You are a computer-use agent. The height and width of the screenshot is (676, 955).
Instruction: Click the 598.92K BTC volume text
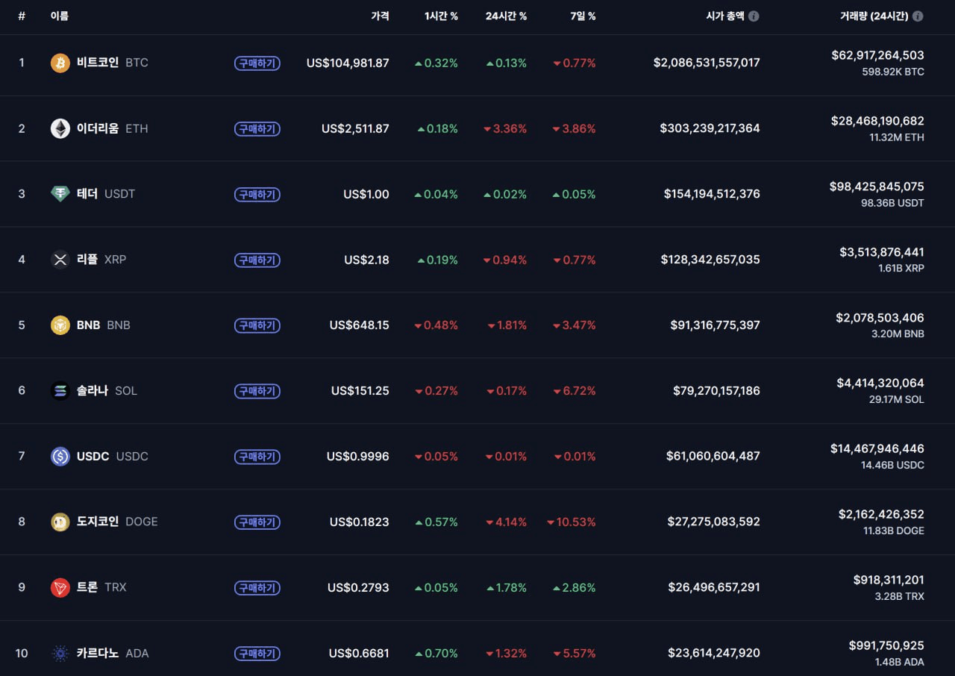click(893, 72)
